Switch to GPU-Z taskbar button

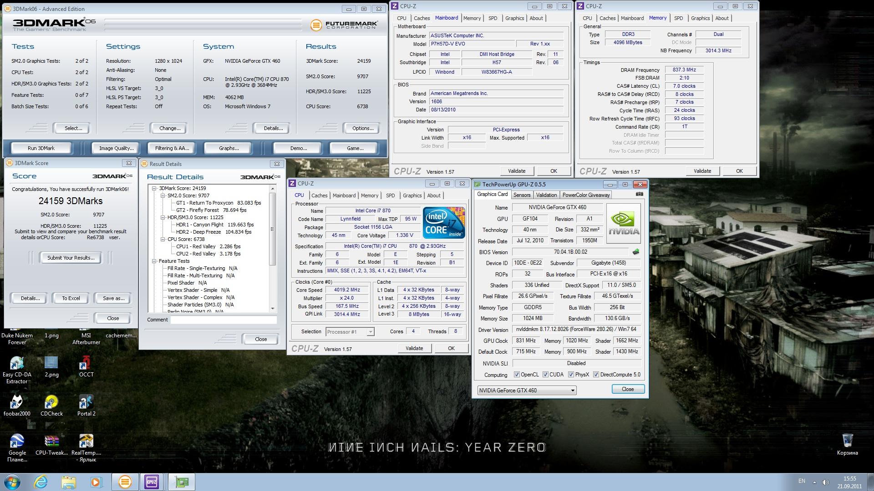coord(182,482)
